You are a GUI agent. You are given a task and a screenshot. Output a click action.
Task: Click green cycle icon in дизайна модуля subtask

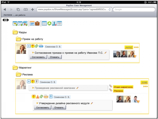click(41, 97)
